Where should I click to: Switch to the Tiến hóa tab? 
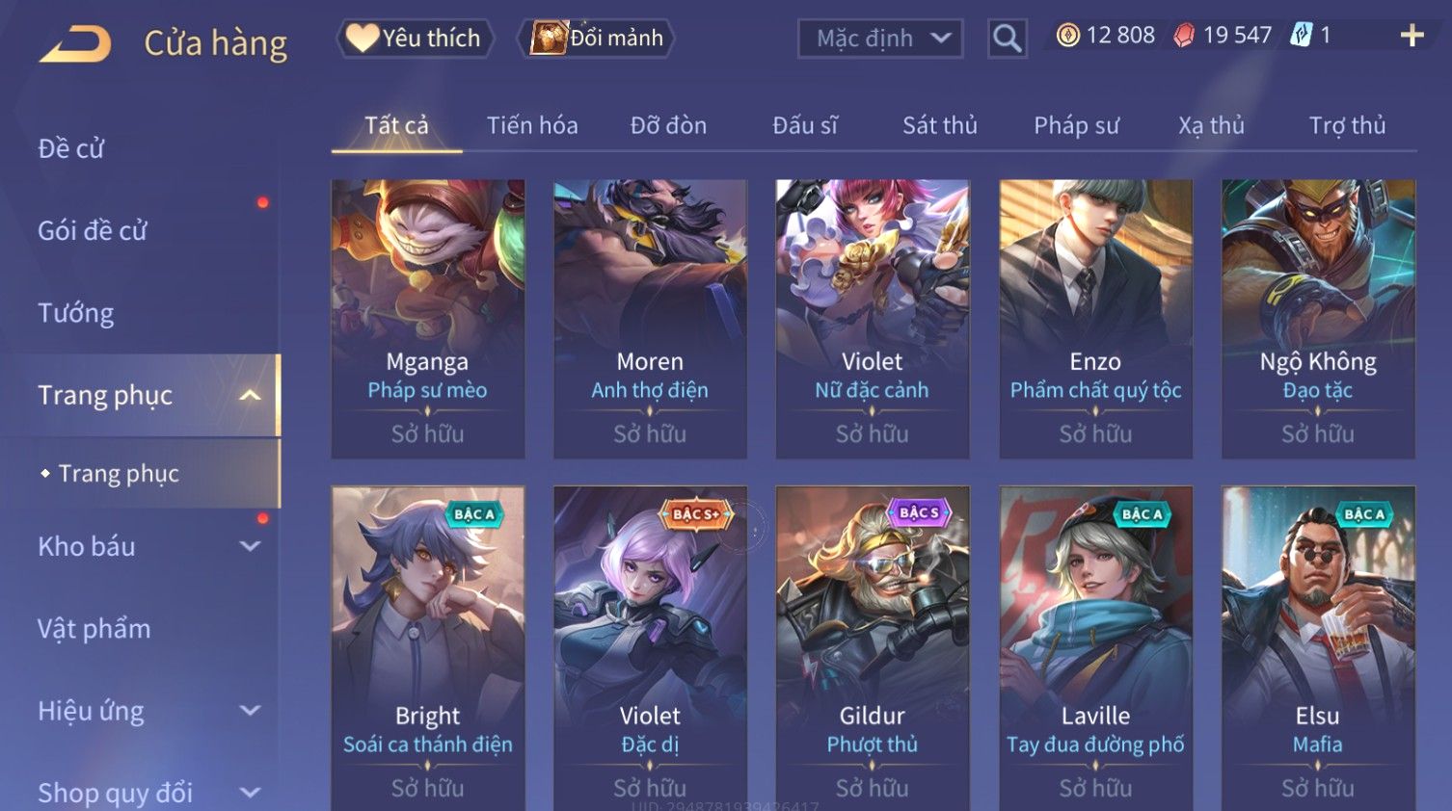click(x=532, y=125)
